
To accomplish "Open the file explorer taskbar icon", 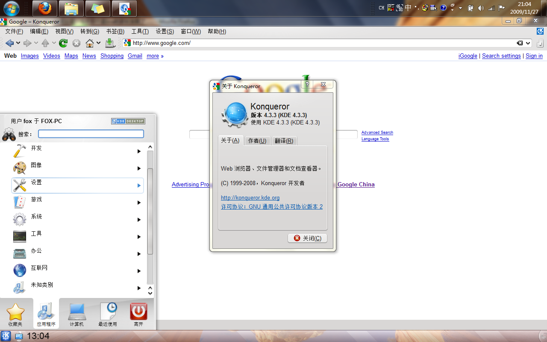I will click(71, 8).
